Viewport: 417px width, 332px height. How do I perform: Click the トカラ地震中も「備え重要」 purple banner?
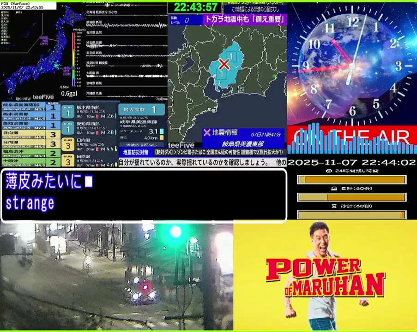(x=245, y=20)
